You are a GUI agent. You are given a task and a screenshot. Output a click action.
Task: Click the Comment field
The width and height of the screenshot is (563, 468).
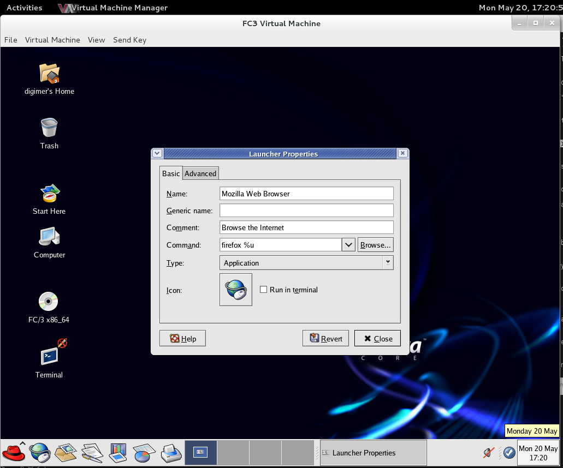(x=306, y=227)
